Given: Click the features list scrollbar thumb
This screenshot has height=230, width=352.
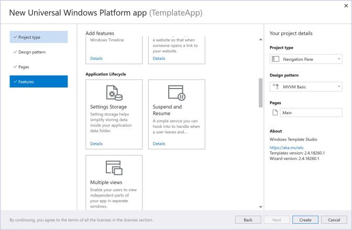Looking at the screenshot, I should pyautogui.click(x=261, y=93).
